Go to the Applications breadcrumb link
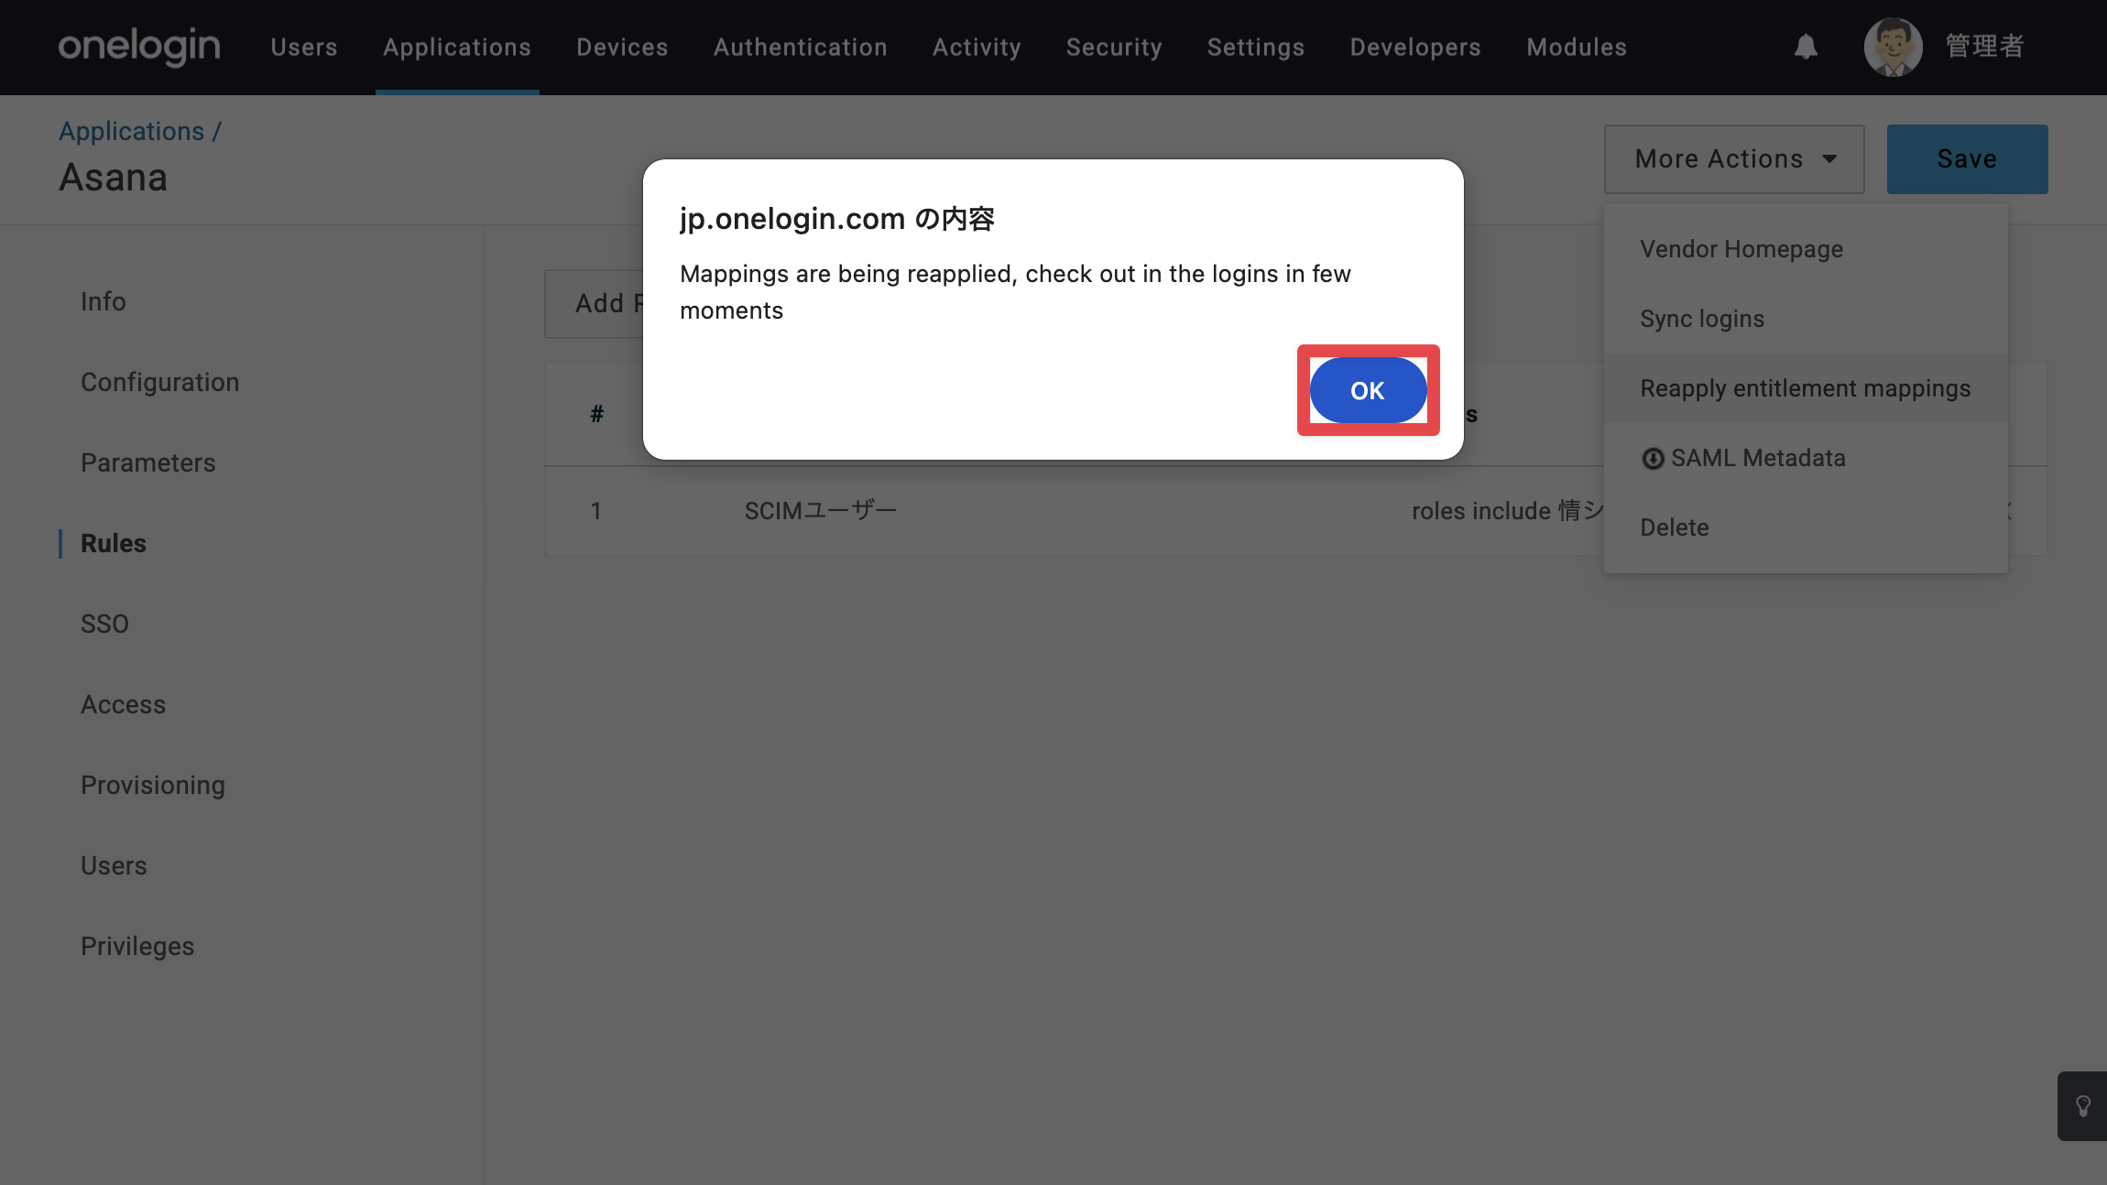 (132, 131)
